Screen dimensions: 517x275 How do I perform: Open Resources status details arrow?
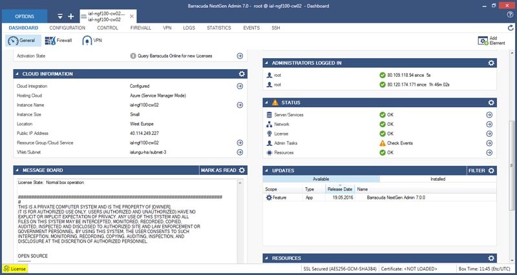click(x=489, y=153)
